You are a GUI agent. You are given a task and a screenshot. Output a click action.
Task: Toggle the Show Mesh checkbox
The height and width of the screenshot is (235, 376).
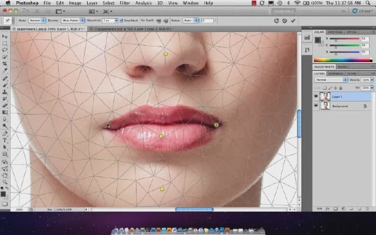pyautogui.click(x=122, y=21)
